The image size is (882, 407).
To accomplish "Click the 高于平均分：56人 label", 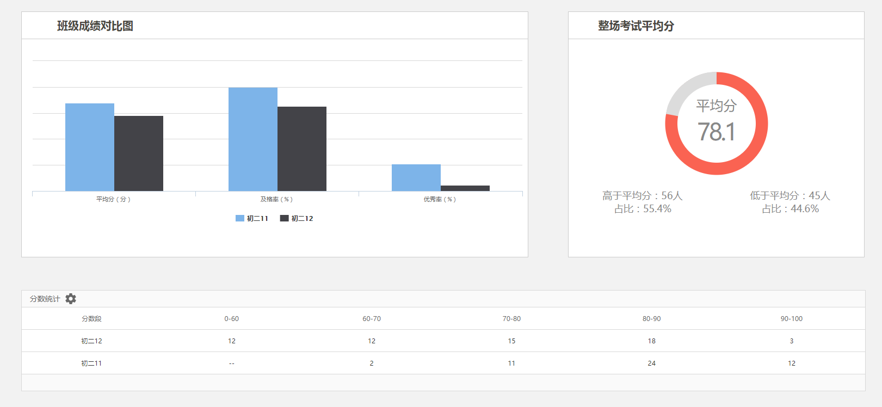I will [x=642, y=195].
